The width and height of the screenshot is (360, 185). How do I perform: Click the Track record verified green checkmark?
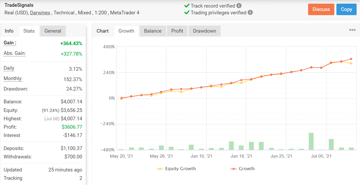point(187,5)
